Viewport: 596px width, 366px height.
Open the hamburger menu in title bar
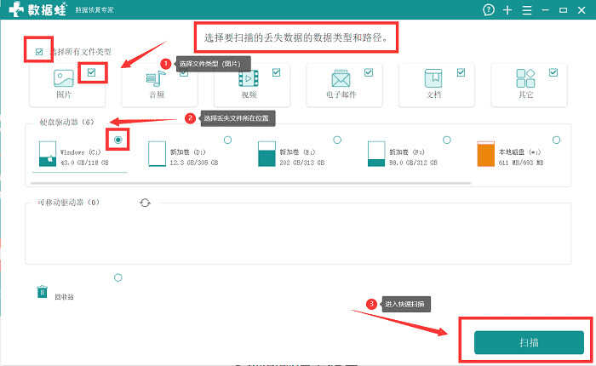click(527, 10)
